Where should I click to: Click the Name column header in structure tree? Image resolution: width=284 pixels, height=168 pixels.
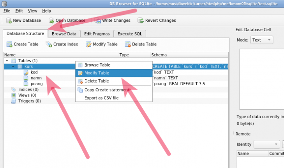click(x=61, y=55)
